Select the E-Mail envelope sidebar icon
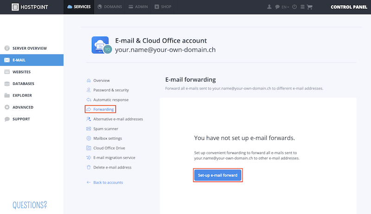 tap(7, 60)
